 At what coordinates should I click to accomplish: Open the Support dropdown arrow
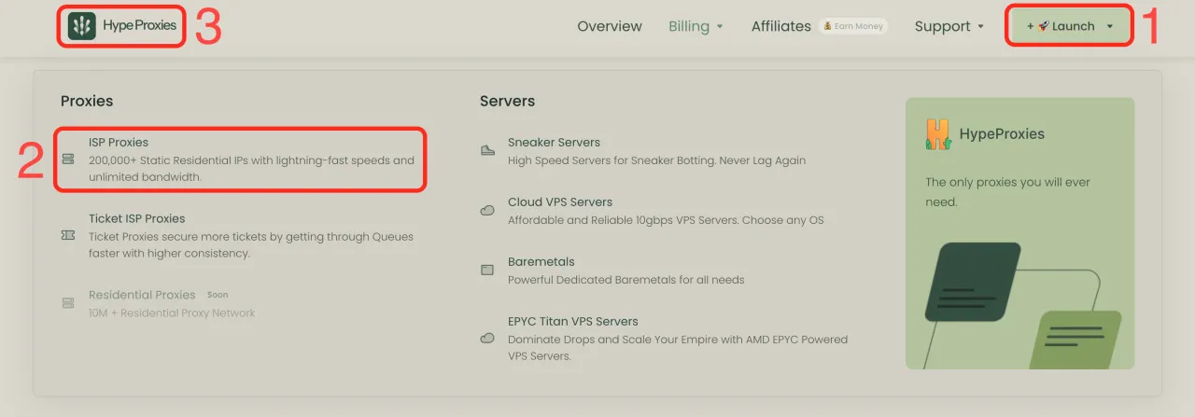click(x=980, y=27)
